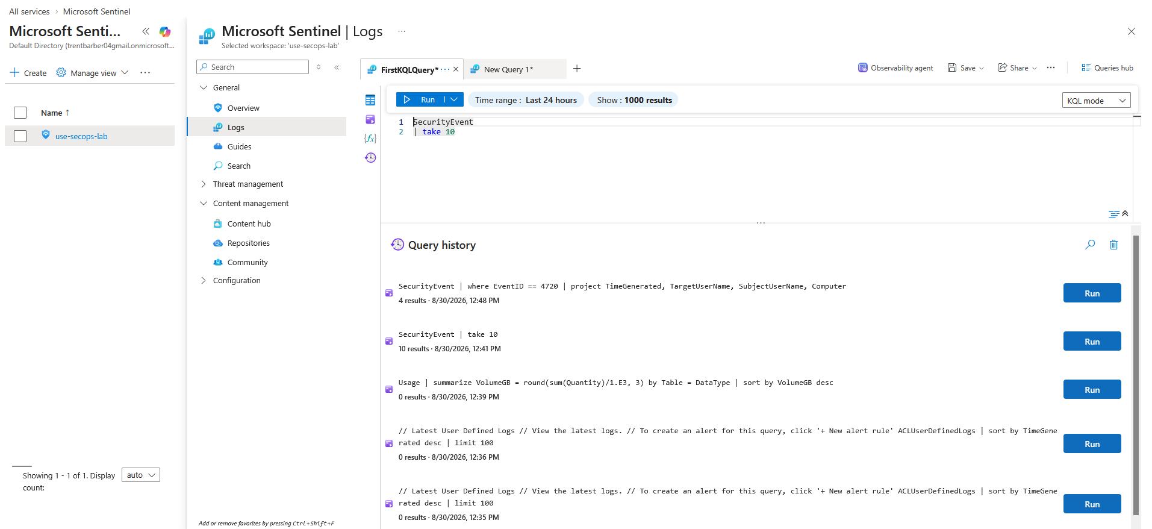This screenshot has width=1152, height=529.
Task: Open the Queries pane icon in side rail
Action: coord(370,119)
